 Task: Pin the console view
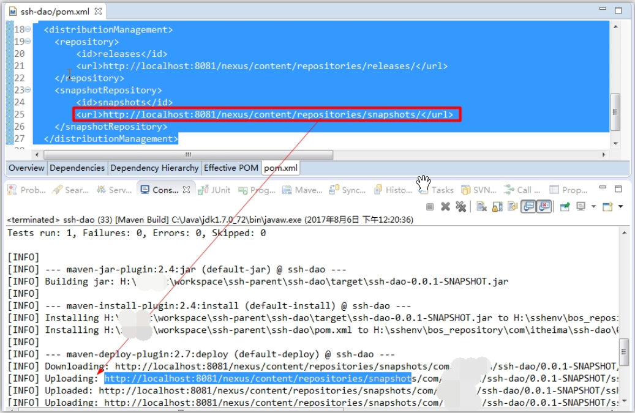click(x=565, y=207)
